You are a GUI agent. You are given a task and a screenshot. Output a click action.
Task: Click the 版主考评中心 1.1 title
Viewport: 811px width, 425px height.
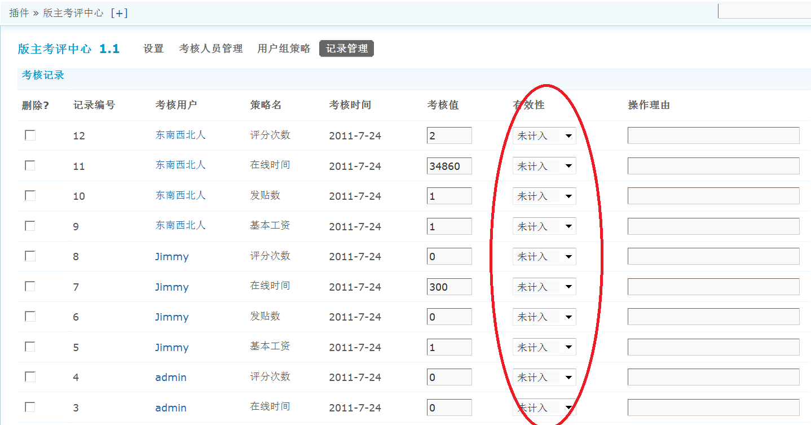click(69, 49)
